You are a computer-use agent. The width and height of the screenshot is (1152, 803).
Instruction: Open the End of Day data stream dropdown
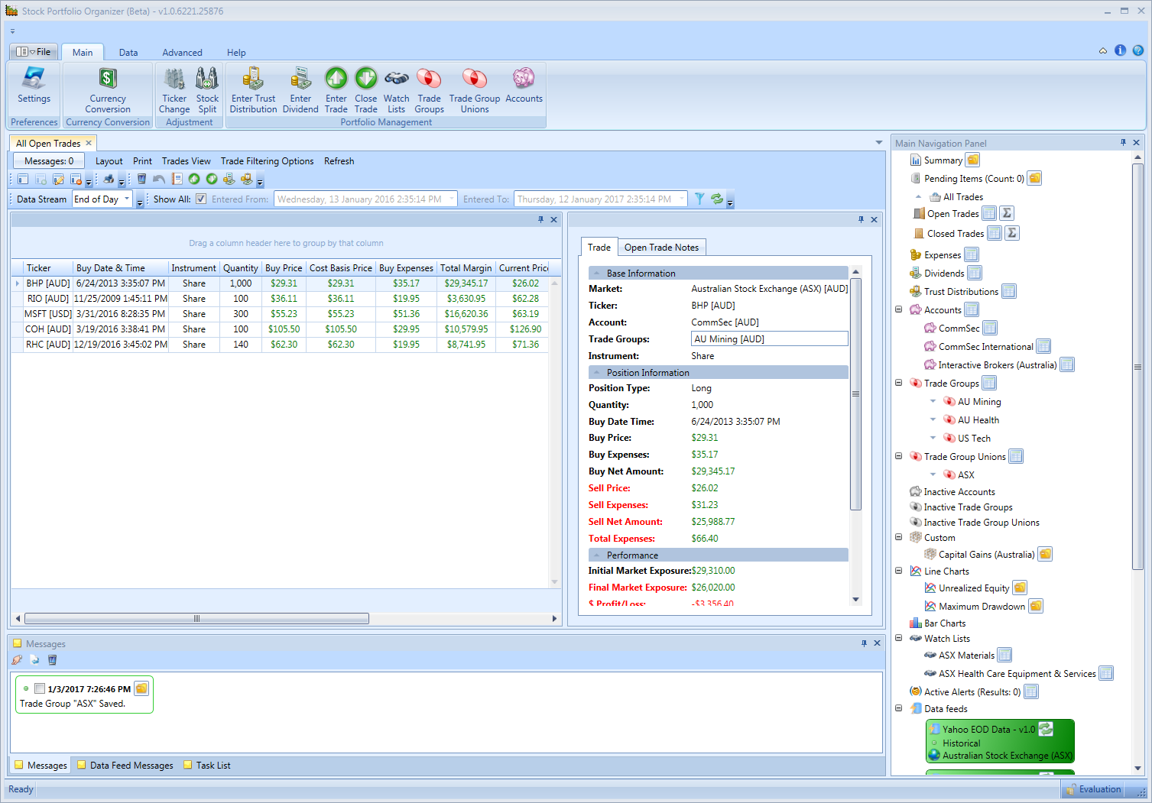126,199
